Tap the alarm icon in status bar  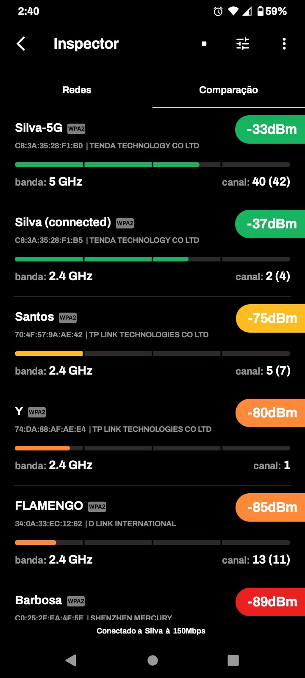[218, 11]
